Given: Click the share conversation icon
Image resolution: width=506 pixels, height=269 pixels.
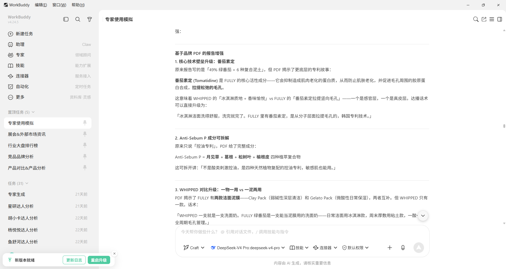Looking at the screenshot, I should click(x=484, y=19).
